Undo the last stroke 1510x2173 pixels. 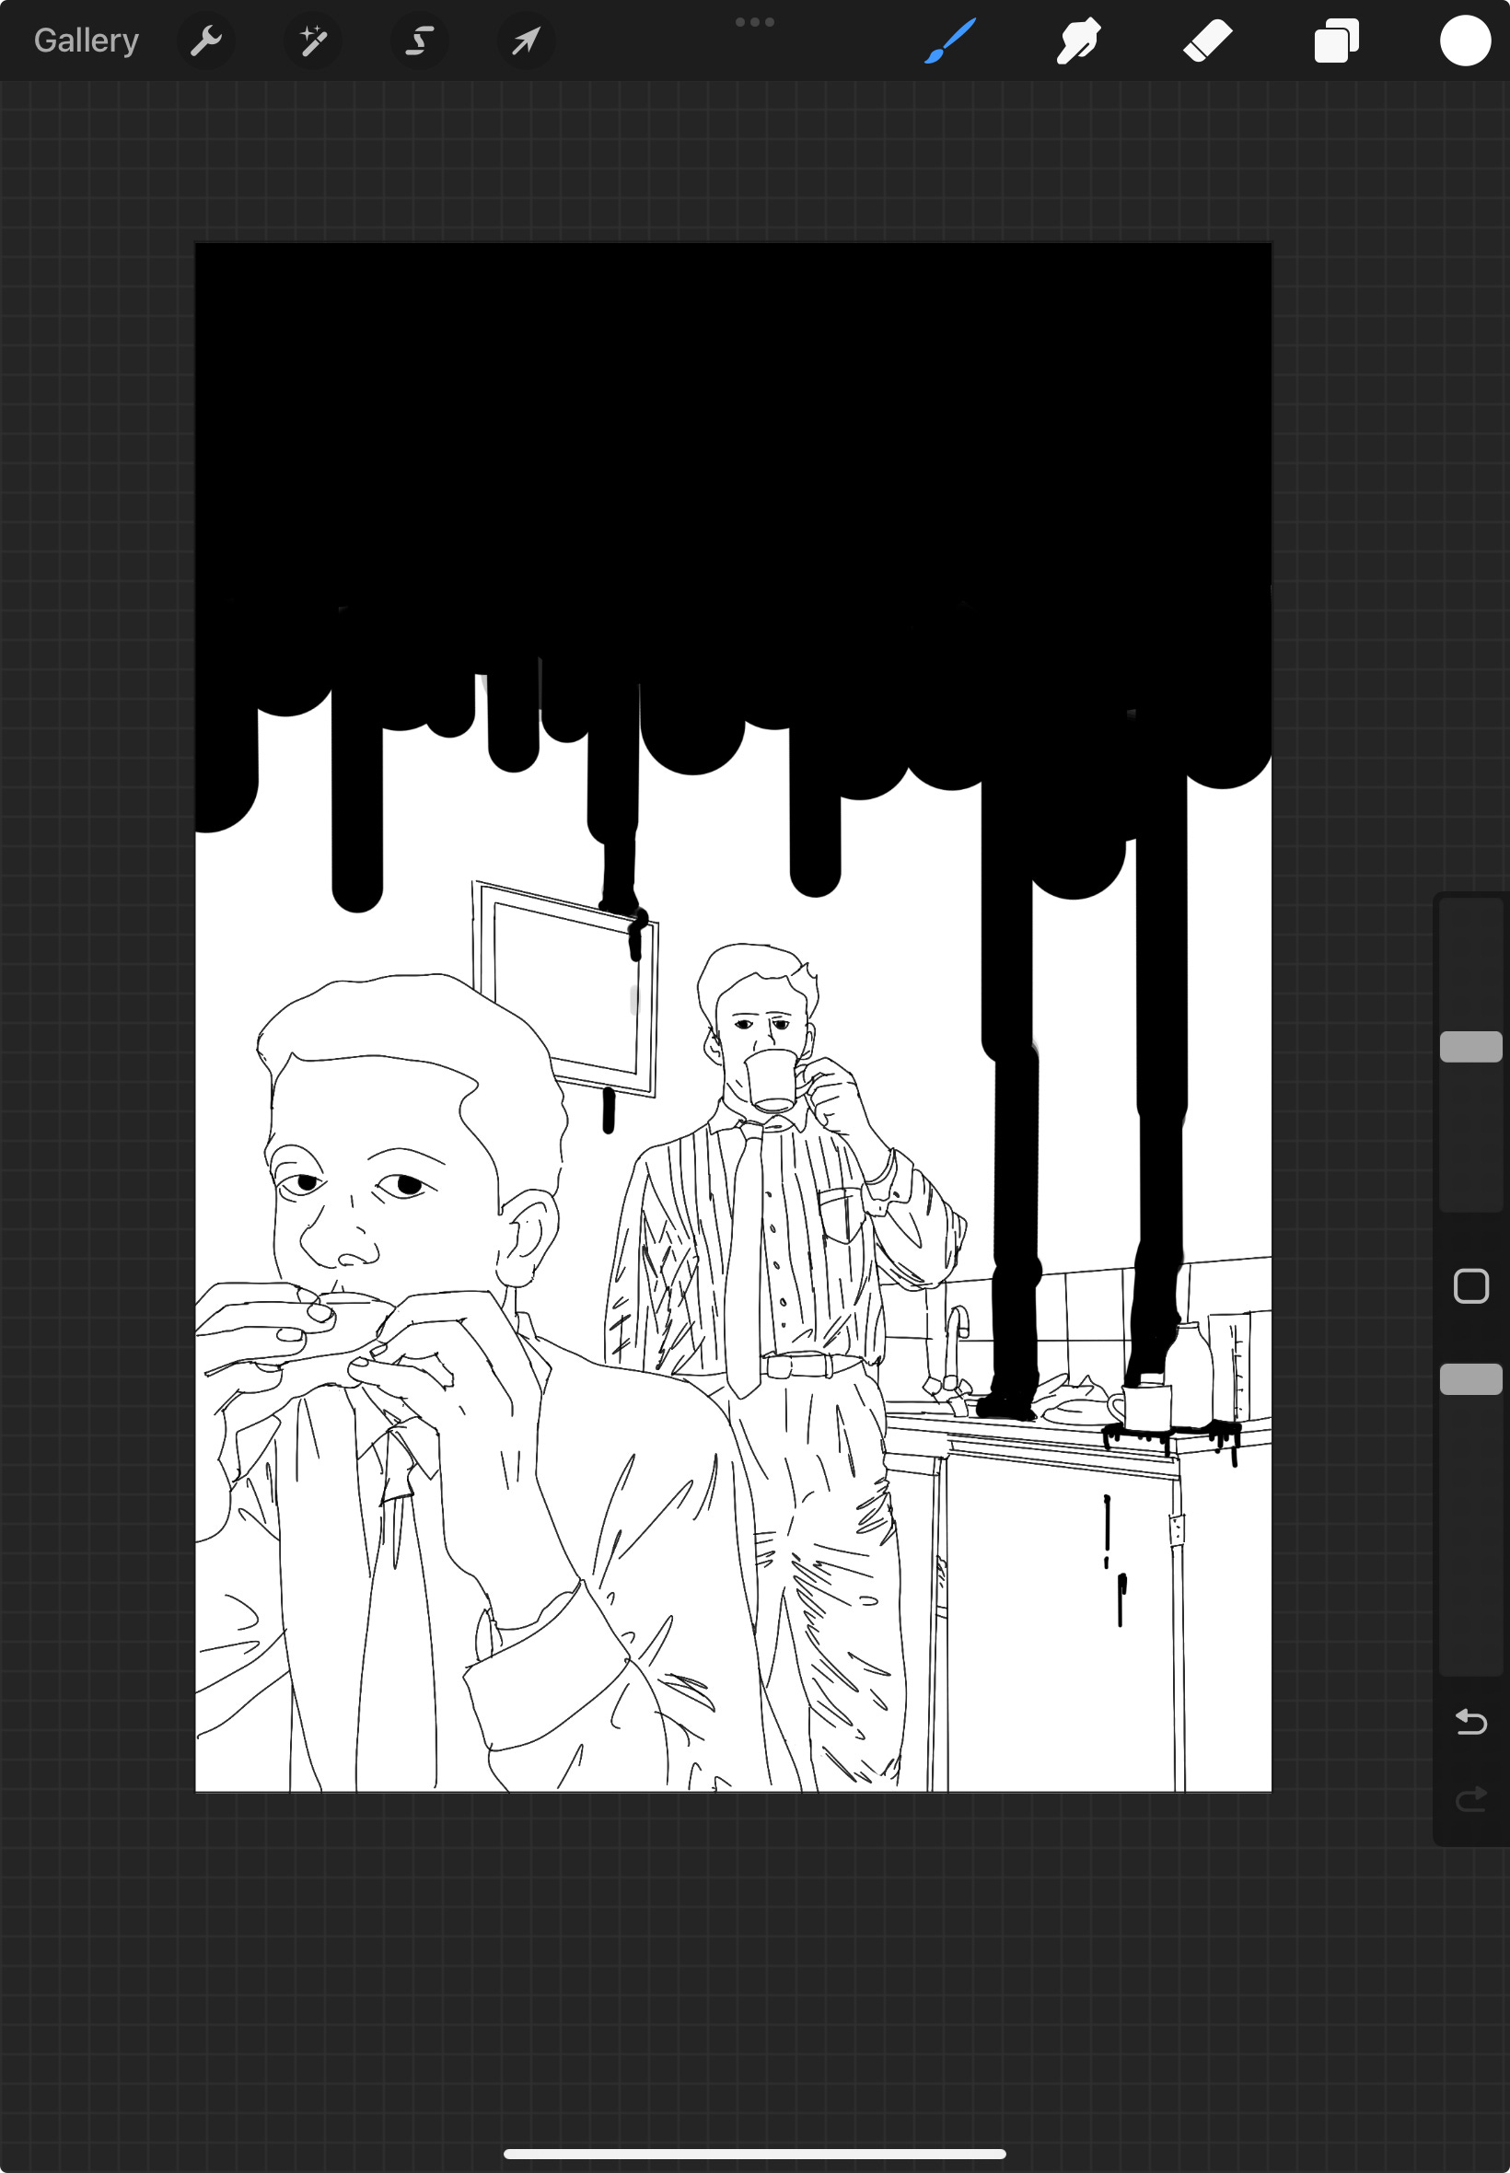coord(1470,1722)
